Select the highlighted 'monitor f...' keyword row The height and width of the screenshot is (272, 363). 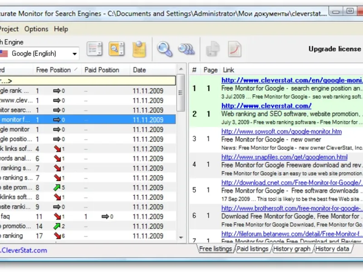pyautogui.click(x=88, y=120)
